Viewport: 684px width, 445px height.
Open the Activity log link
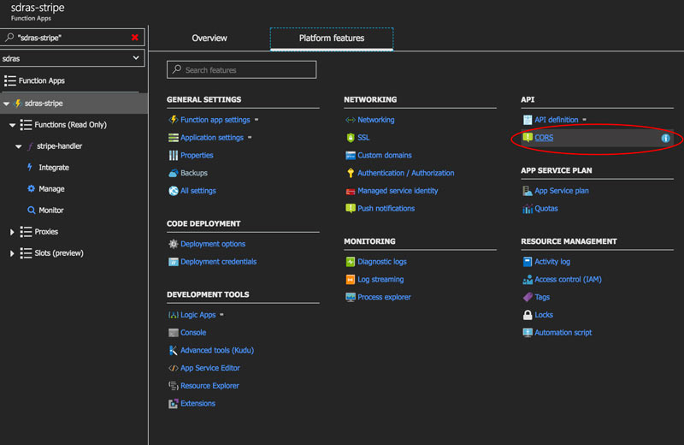pyautogui.click(x=552, y=262)
